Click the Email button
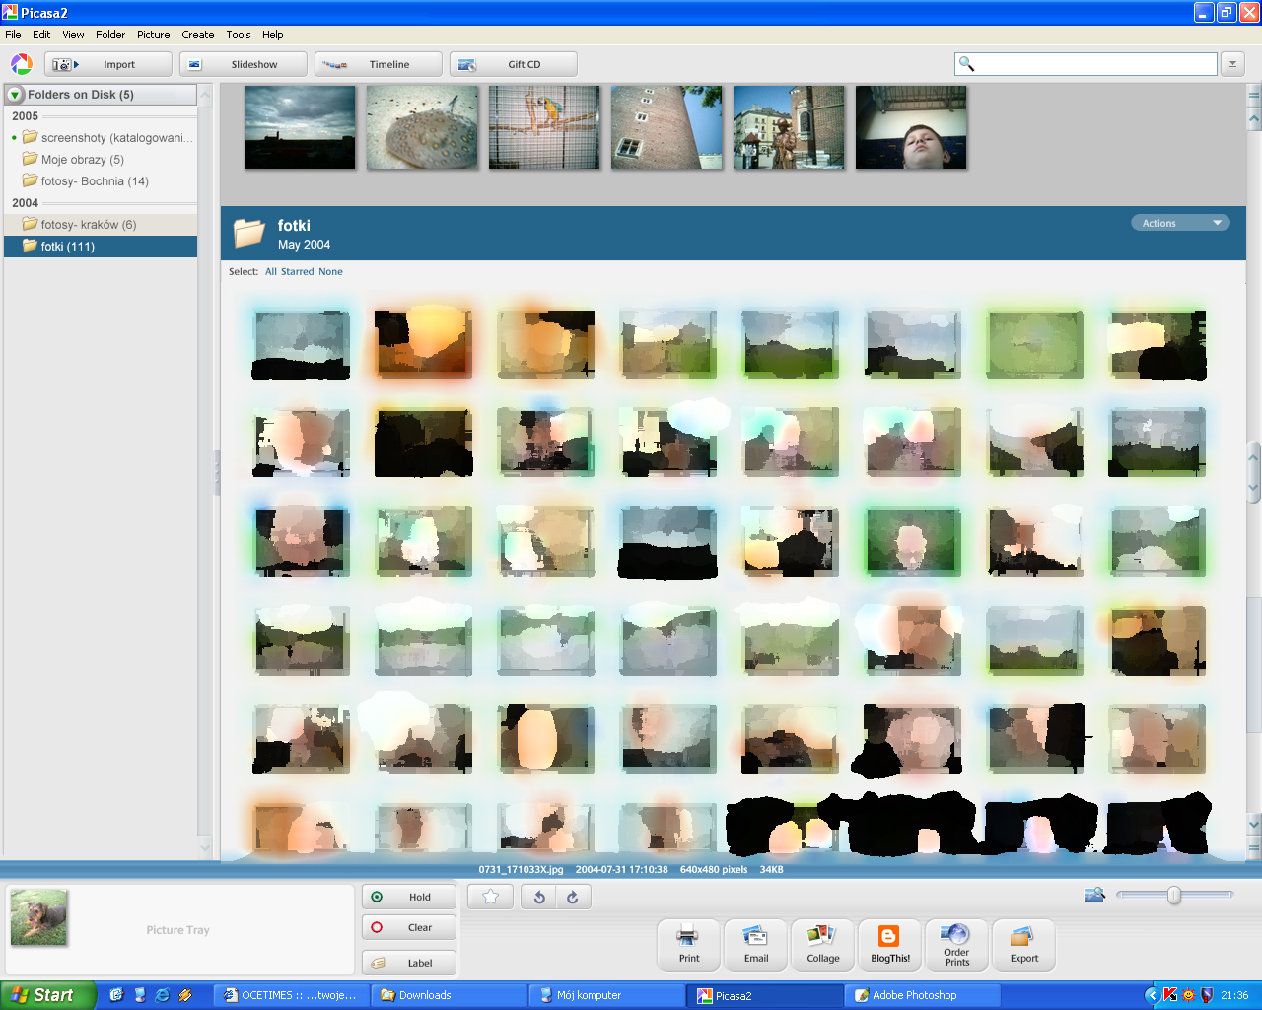 [x=756, y=945]
